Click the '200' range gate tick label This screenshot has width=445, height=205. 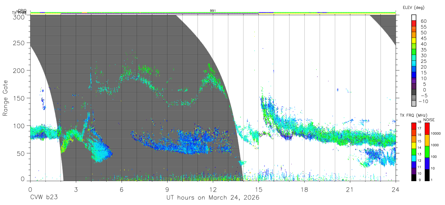tap(19, 71)
